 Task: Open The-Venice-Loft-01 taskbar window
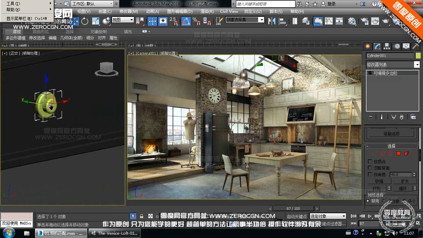point(114,233)
